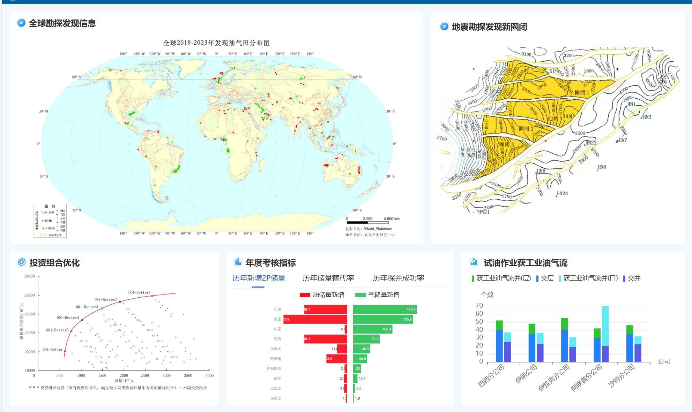Click China's green gas bar 108.4

[373, 329]
